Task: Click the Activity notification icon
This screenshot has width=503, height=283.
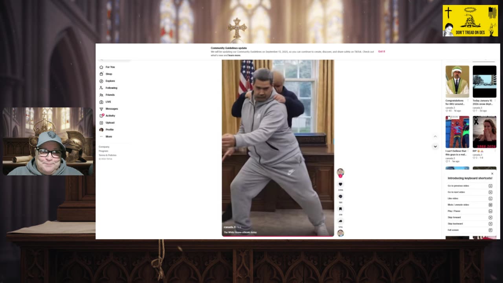Action: tap(101, 116)
